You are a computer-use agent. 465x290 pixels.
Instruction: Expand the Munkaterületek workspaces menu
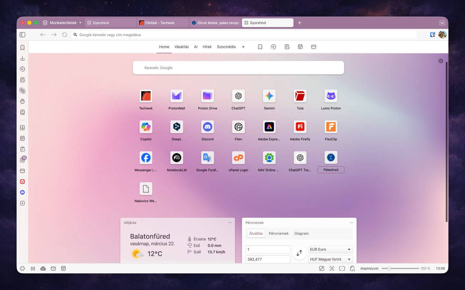62,23
